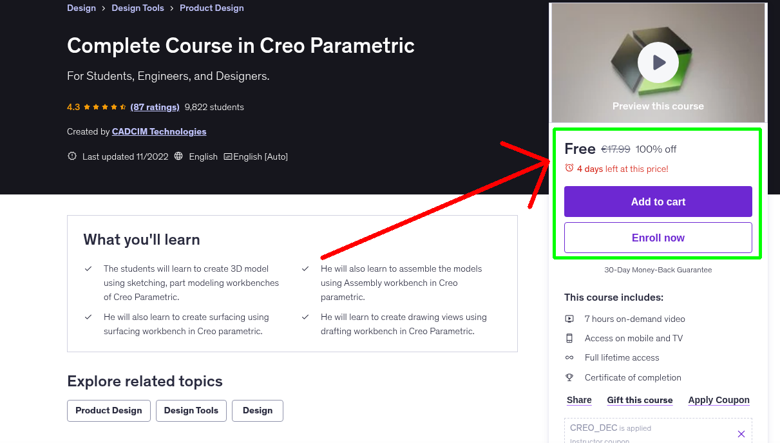Click the globe icon next to English
Viewport: 780px width, 443px height.
tap(178, 156)
